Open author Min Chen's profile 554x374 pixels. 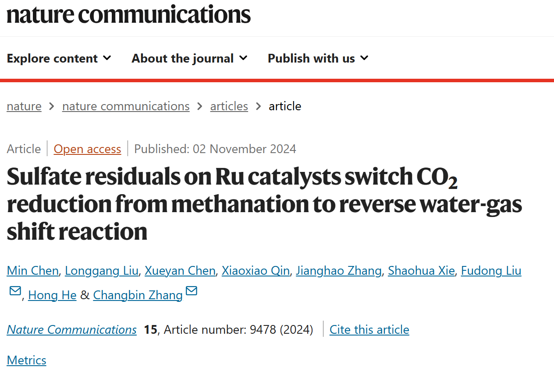pyautogui.click(x=33, y=271)
